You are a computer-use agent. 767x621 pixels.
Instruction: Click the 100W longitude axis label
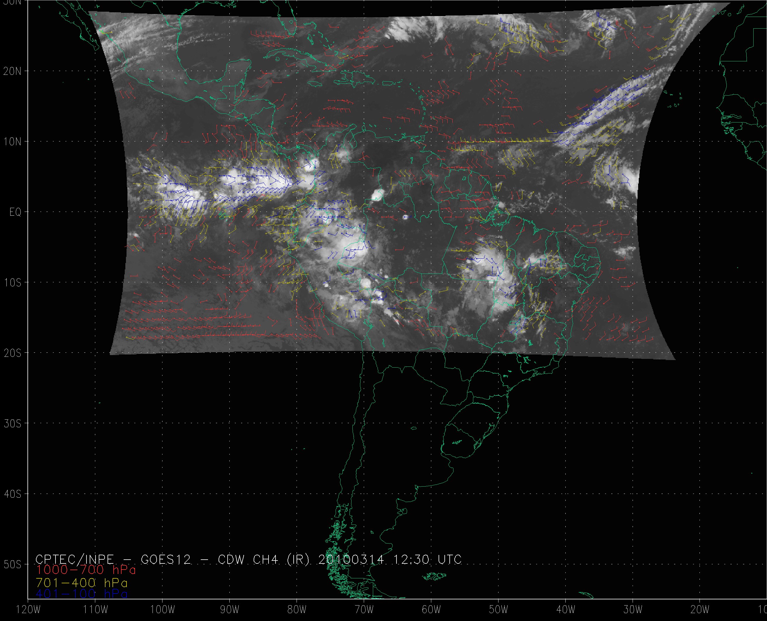pyautogui.click(x=162, y=610)
